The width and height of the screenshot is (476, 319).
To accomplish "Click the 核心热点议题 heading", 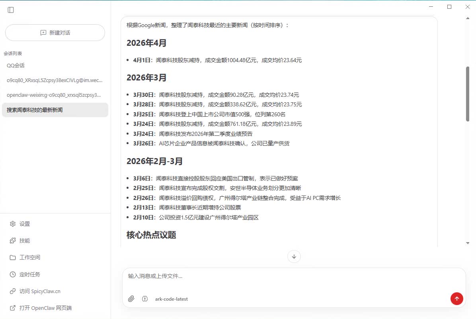I will pyautogui.click(x=151, y=235).
